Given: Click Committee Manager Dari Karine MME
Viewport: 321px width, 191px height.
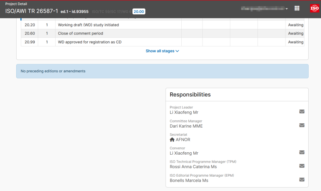Looking at the screenshot, I should click(x=186, y=126).
